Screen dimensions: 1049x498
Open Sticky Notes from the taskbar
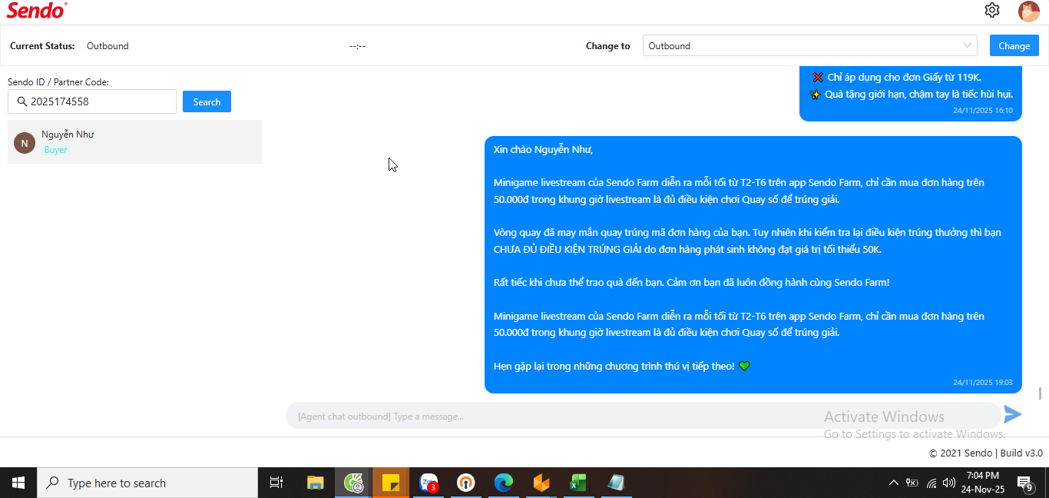coord(391,483)
